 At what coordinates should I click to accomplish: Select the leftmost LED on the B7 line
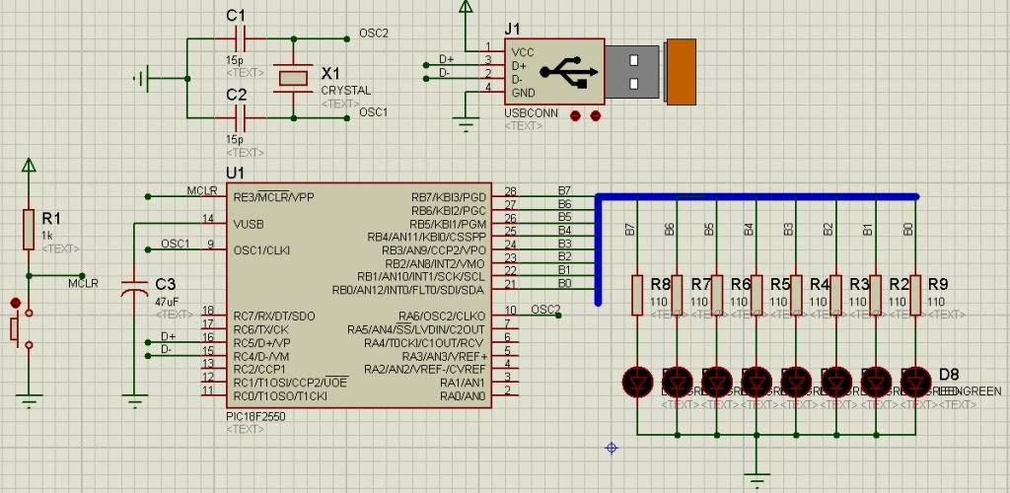637,382
